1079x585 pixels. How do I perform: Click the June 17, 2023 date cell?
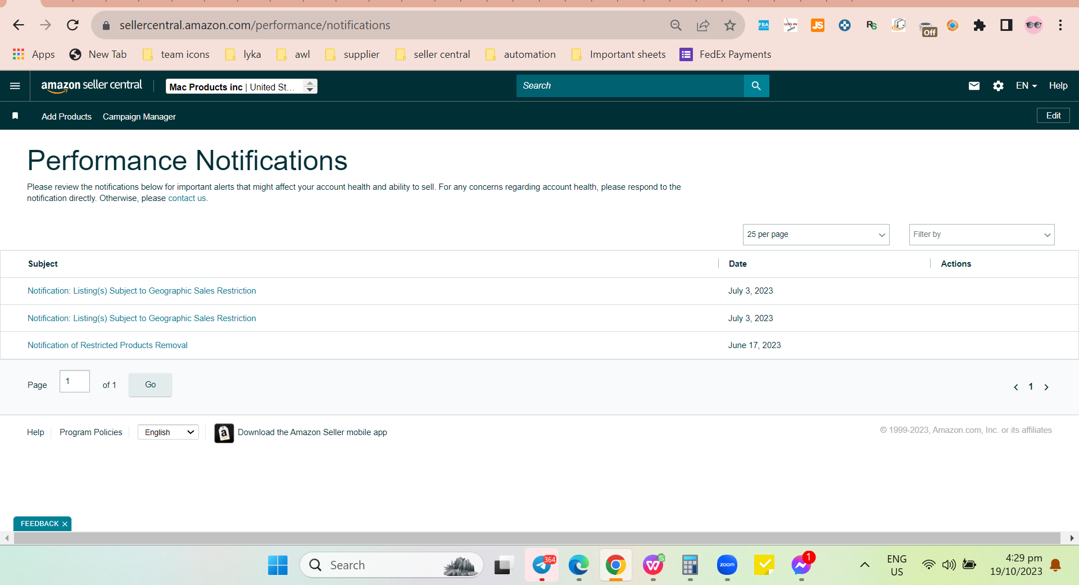click(x=754, y=345)
